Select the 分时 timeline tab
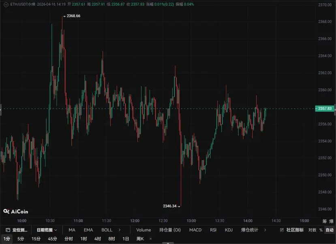The image size is (336, 244). click(69, 239)
